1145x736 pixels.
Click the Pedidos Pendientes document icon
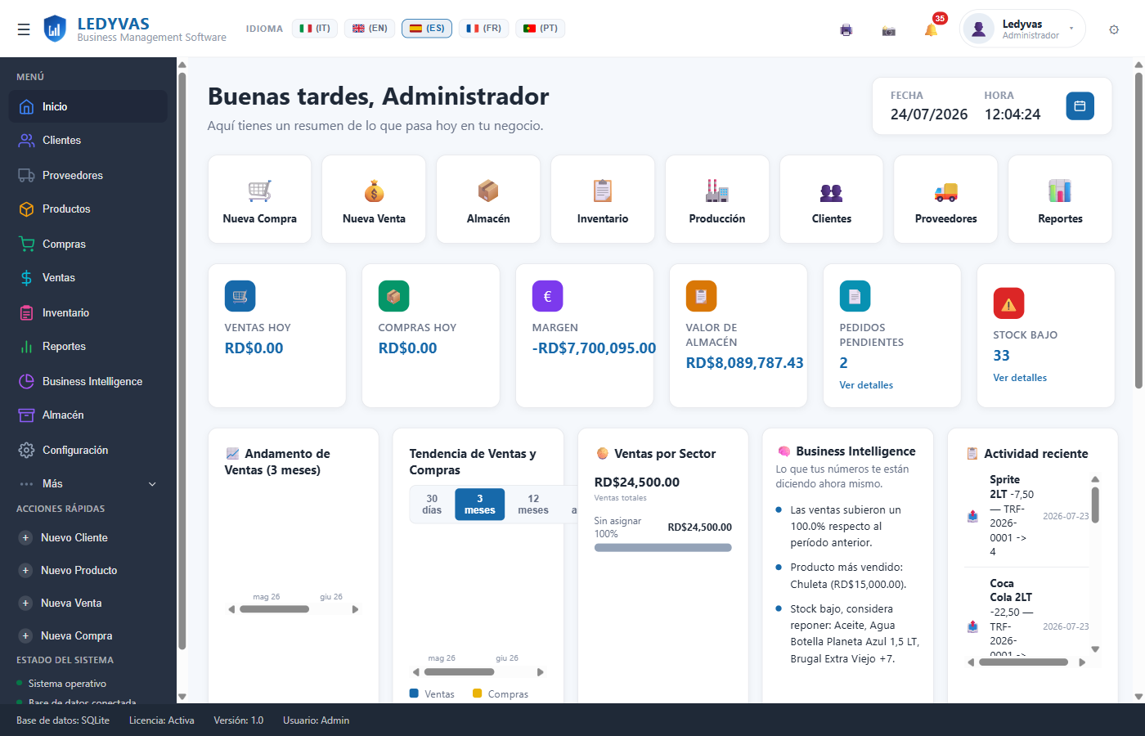855,296
